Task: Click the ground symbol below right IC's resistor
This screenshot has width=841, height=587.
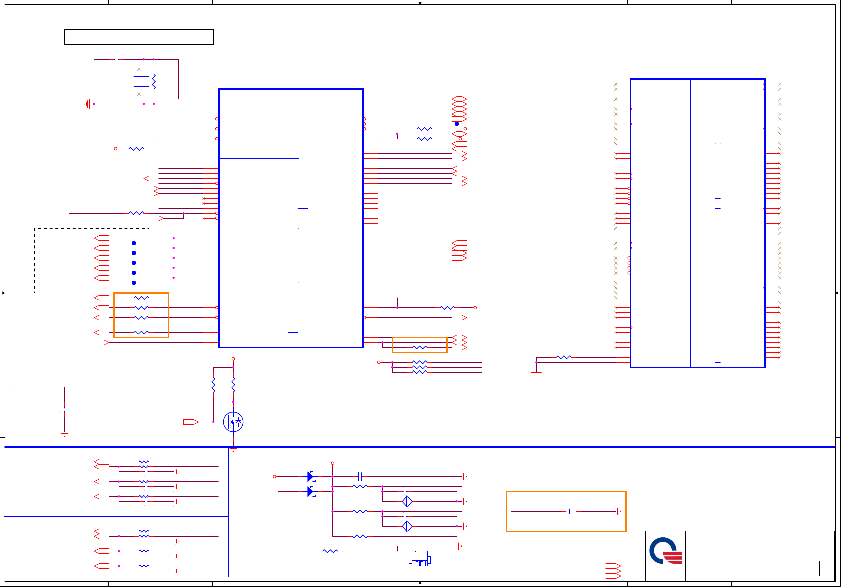Action: click(536, 374)
